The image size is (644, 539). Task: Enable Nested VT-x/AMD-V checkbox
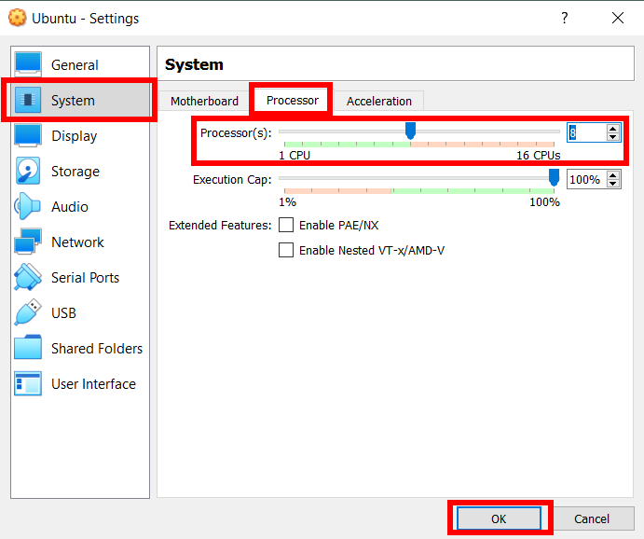pyautogui.click(x=286, y=250)
